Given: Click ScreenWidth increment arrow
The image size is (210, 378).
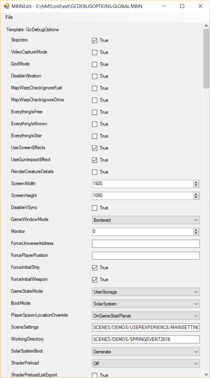Looking at the screenshot, I should pyautogui.click(x=196, y=182).
